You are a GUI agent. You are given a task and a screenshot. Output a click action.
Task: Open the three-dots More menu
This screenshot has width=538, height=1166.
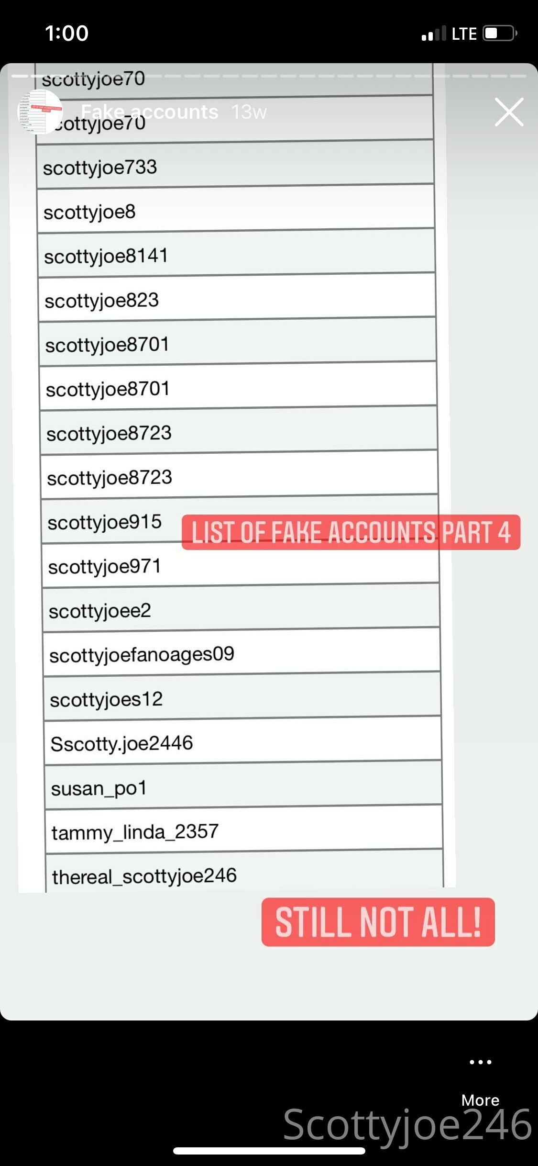point(480,1062)
